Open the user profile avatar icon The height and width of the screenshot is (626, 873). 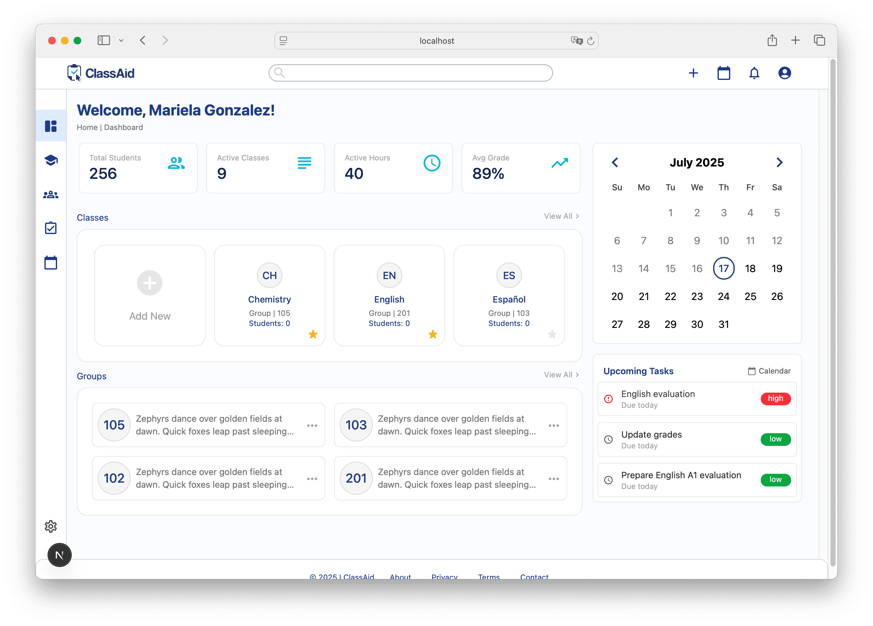coord(784,73)
